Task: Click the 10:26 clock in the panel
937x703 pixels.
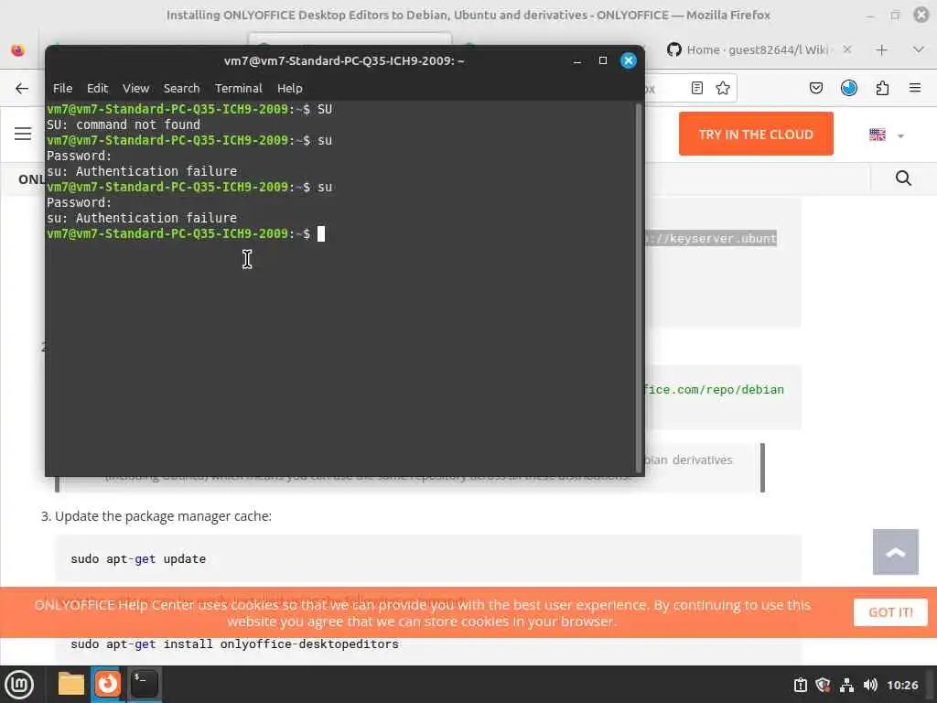Action: coord(902,685)
